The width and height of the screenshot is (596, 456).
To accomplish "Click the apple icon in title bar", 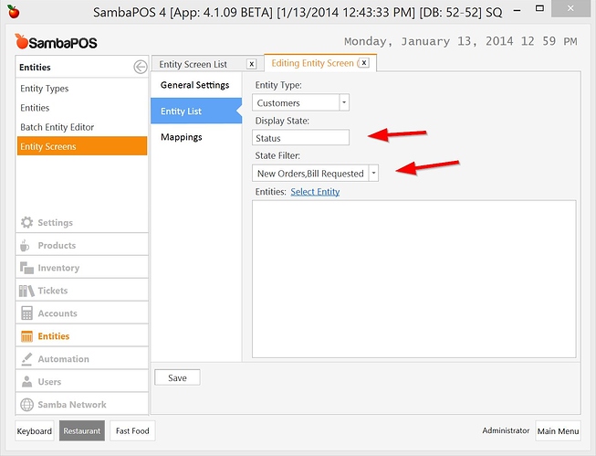I will coord(14,11).
